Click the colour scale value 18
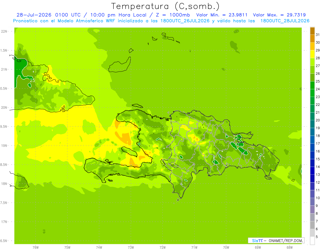 (318, 136)
